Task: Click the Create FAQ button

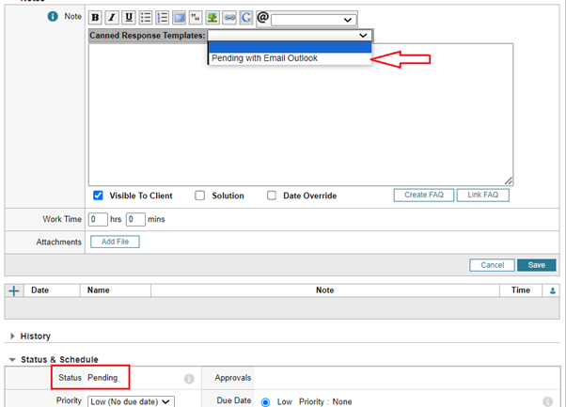Action: pos(422,196)
